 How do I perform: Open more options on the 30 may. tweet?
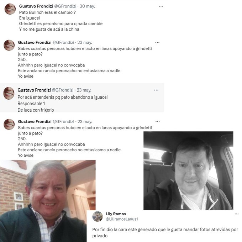(x=161, y=6)
